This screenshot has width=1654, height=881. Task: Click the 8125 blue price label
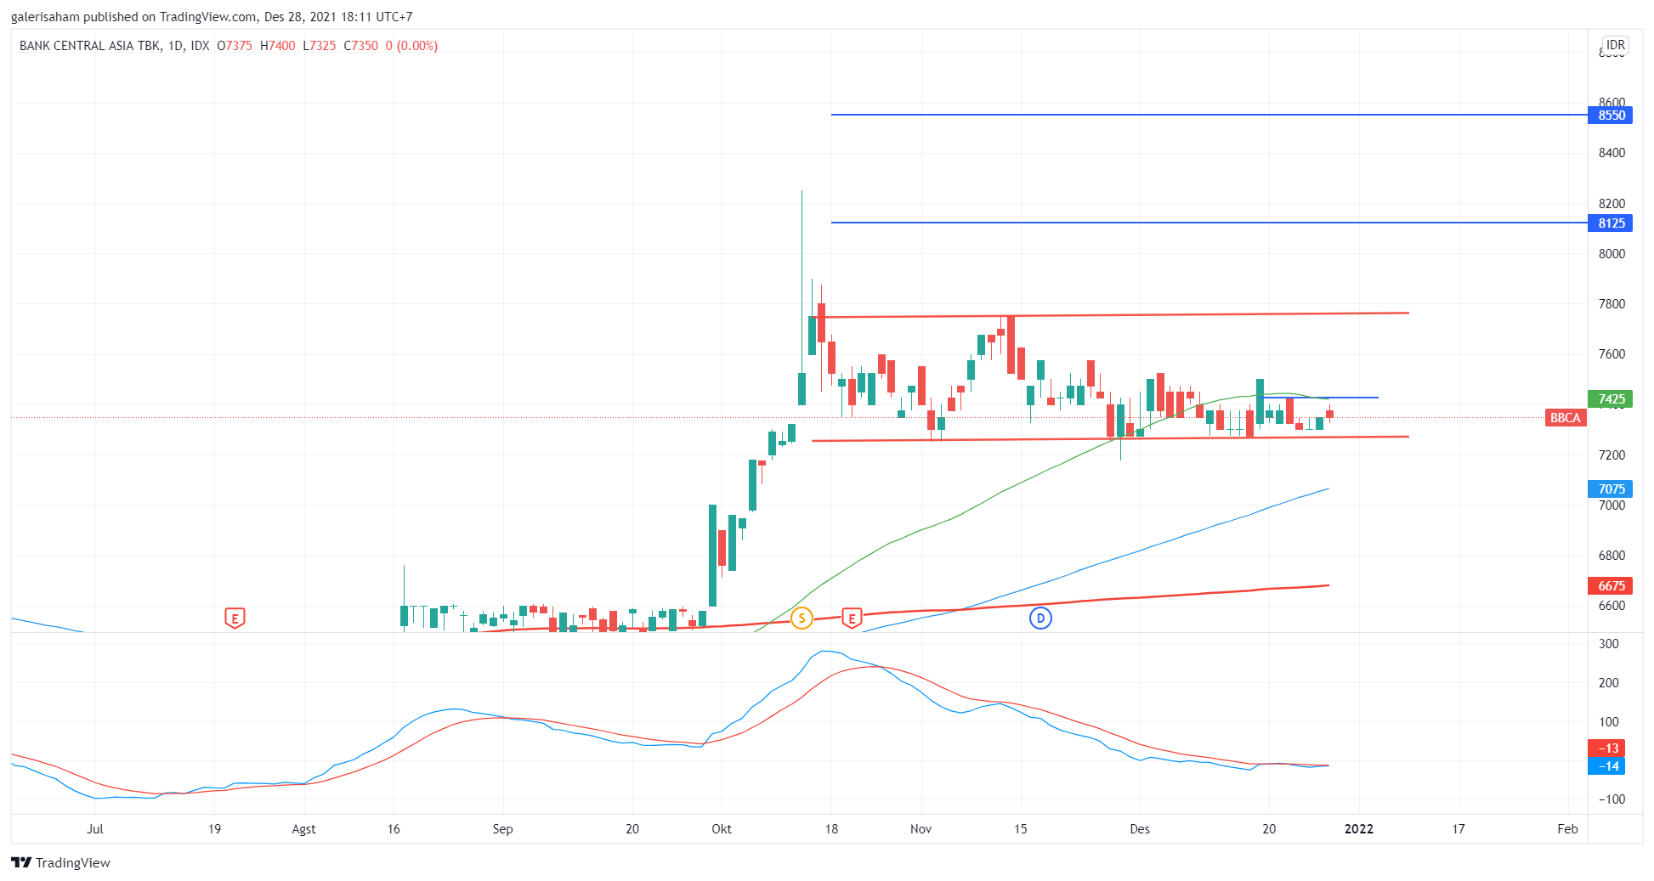[1611, 223]
